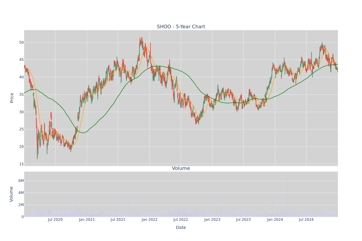
Task: Click the Price y-axis title
Action: [12, 98]
